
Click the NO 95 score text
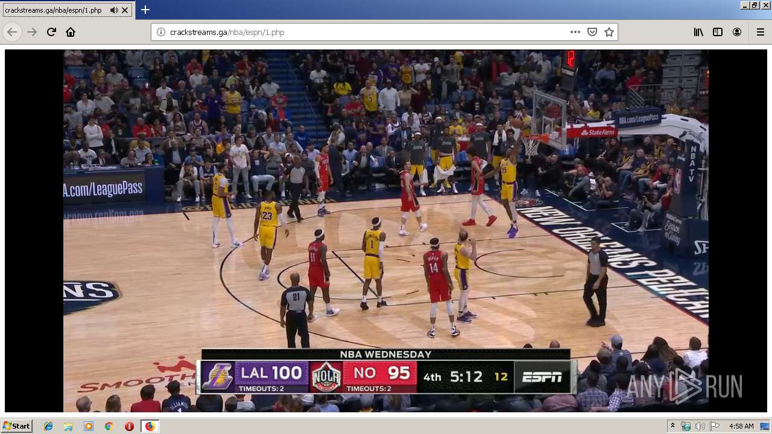point(382,373)
